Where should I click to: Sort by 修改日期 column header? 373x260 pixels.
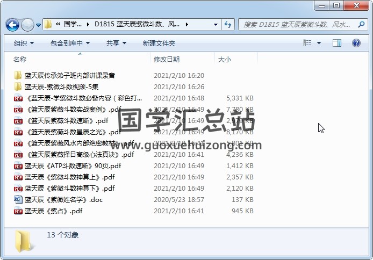[x=167, y=59]
